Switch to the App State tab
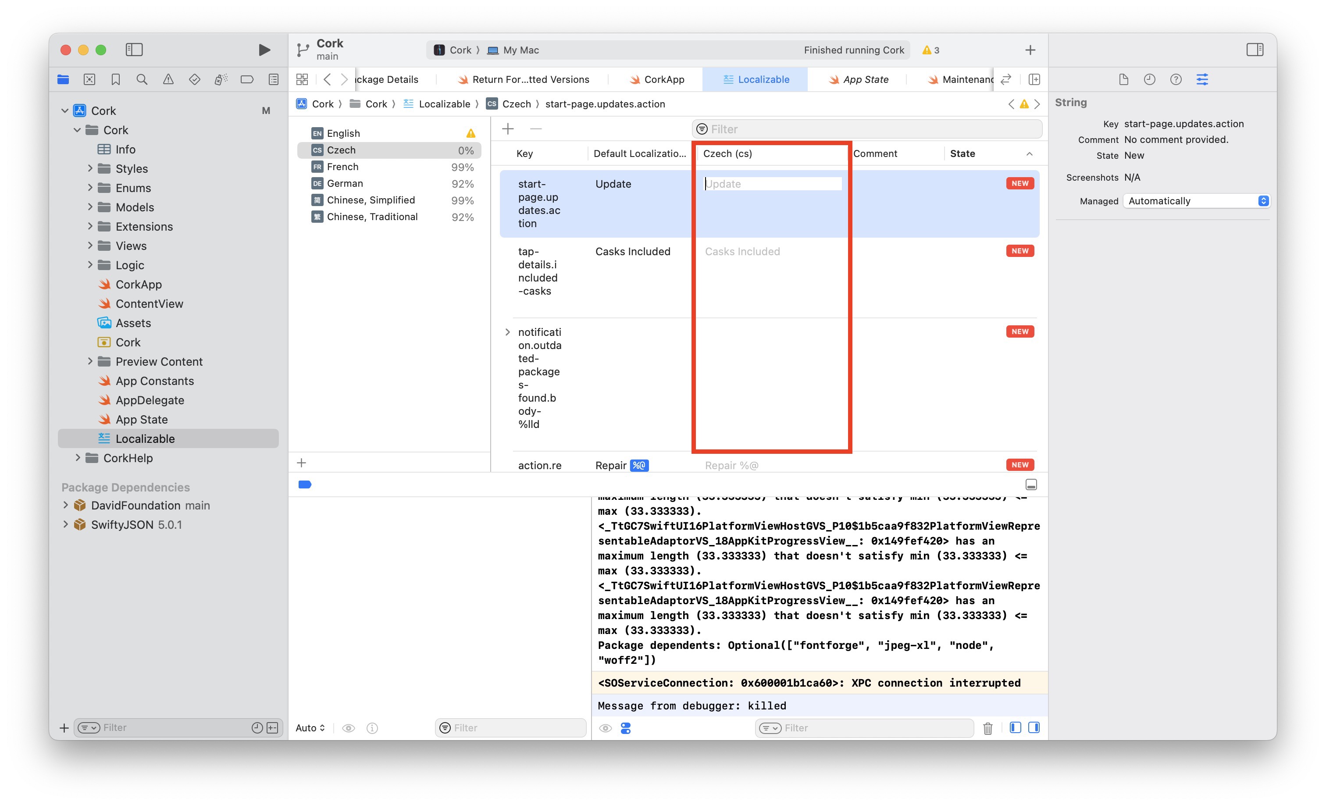 coord(859,80)
